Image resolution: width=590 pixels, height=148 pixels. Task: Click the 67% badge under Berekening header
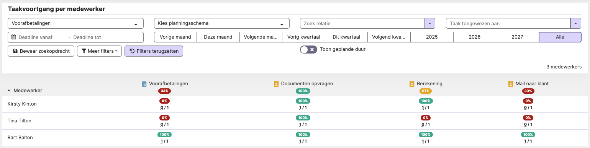pyautogui.click(x=426, y=91)
